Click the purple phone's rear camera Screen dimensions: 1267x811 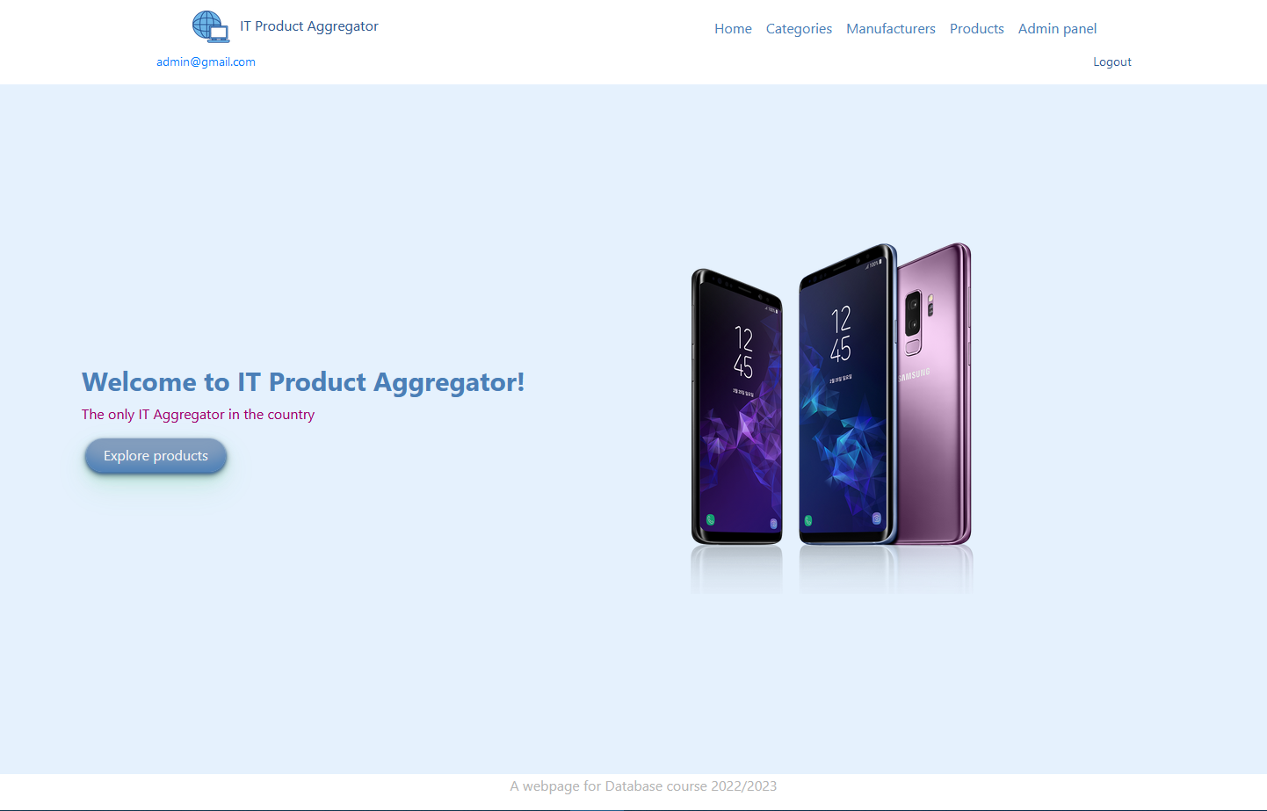914,322
